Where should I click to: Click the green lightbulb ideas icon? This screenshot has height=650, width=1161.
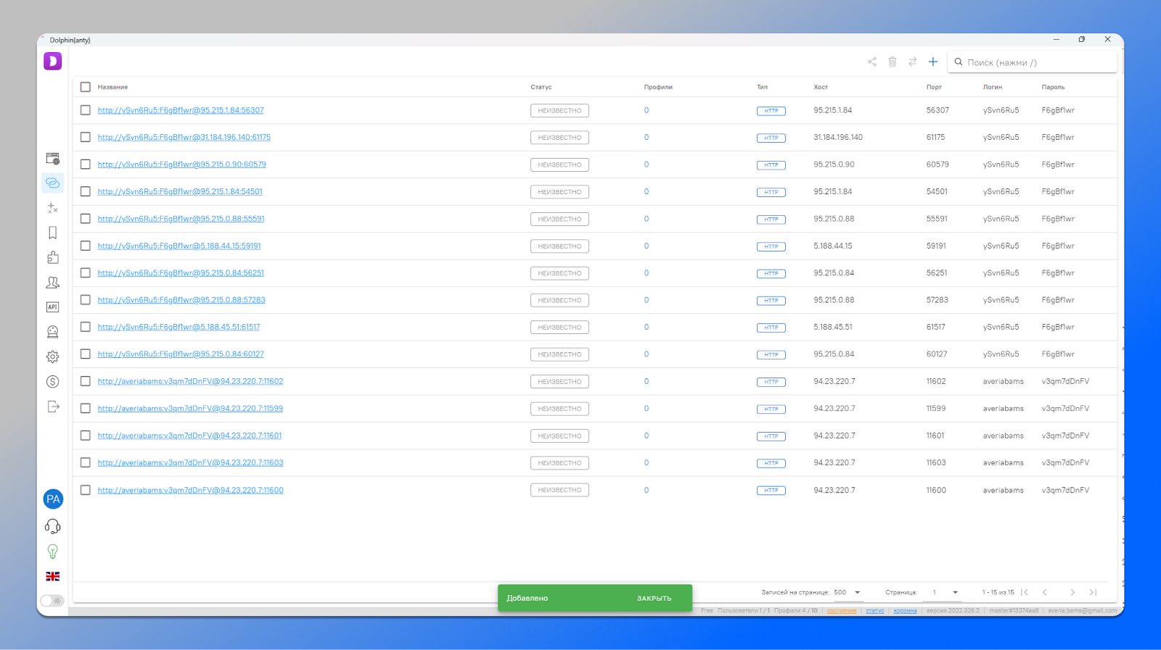coord(53,551)
